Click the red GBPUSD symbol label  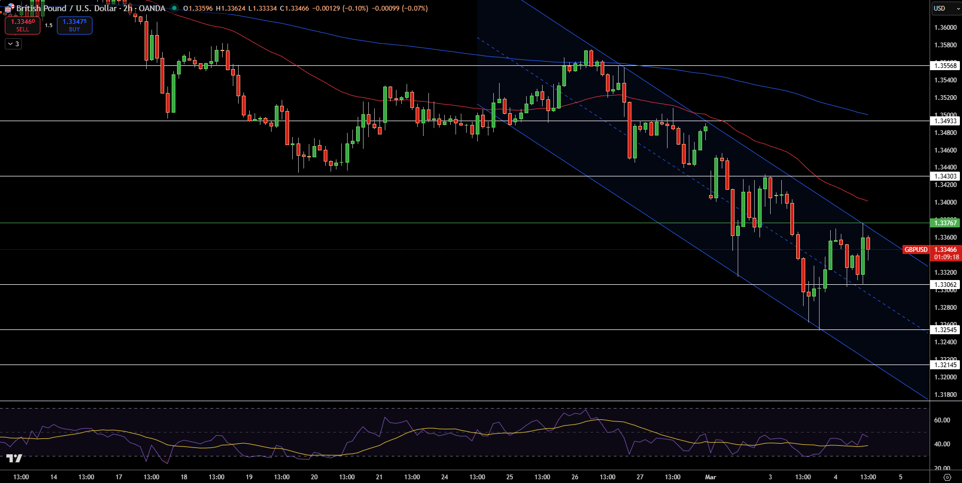[916, 250]
